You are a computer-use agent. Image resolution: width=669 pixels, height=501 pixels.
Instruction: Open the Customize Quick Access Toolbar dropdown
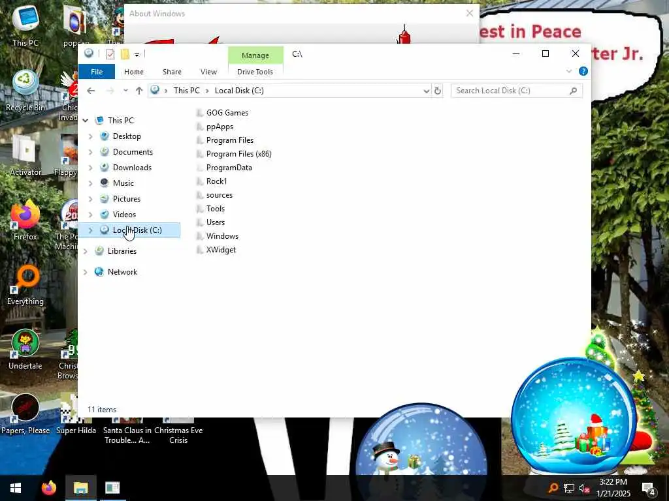coord(137,55)
